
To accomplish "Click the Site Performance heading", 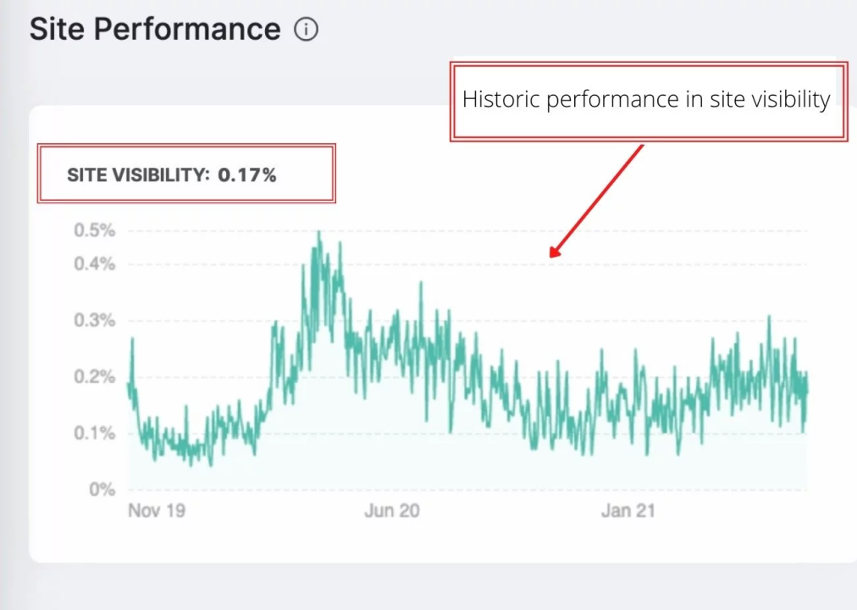I will (155, 30).
